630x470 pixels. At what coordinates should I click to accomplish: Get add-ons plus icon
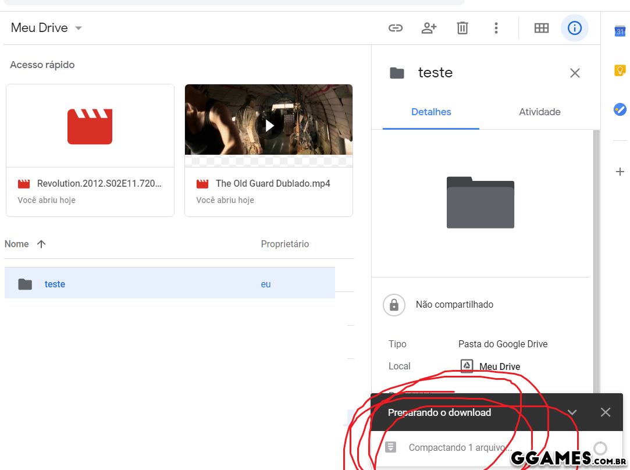(620, 172)
